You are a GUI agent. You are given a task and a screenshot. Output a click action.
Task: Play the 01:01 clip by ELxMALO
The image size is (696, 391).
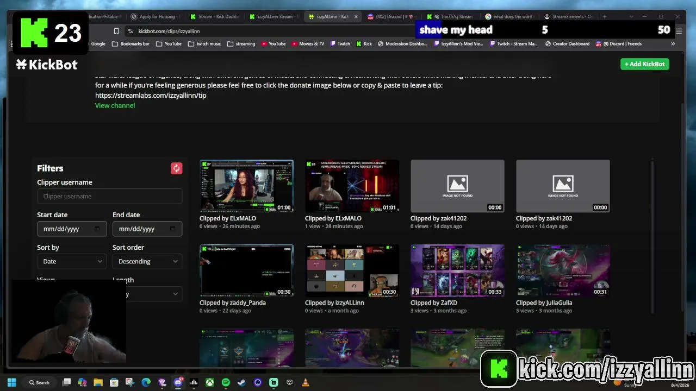(352, 186)
